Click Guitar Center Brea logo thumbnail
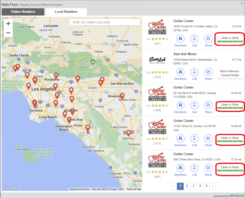The width and height of the screenshot is (245, 198). tap(157, 160)
